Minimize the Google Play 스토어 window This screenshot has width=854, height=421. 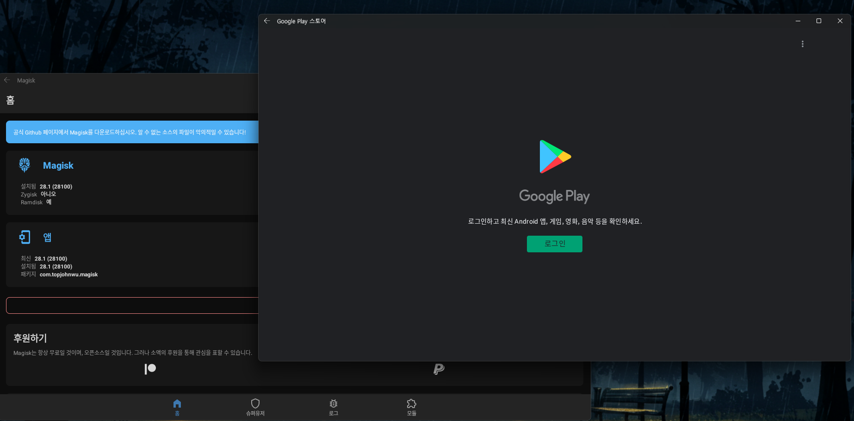798,21
